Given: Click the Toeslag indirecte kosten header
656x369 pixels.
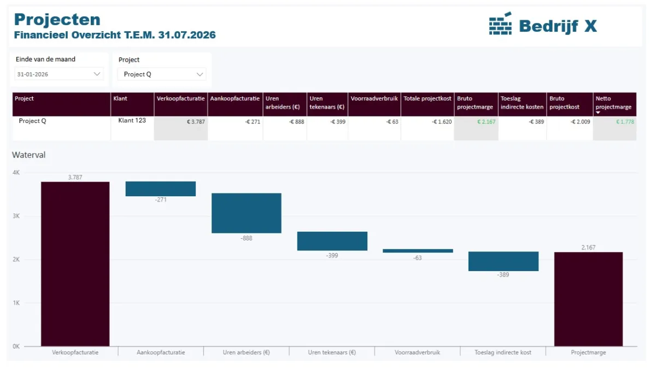Looking at the screenshot, I should point(522,103).
